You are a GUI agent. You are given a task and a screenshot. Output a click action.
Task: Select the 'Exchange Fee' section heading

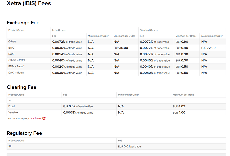tap(23, 23)
